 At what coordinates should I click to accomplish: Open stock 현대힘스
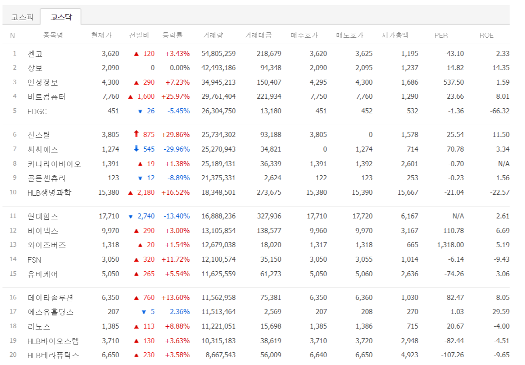(x=42, y=217)
